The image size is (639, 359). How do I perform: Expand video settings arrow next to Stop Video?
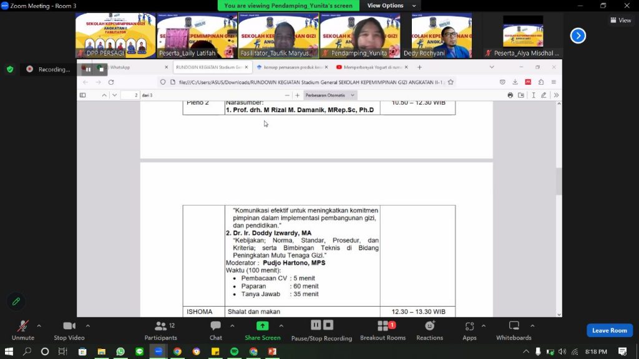click(x=87, y=326)
